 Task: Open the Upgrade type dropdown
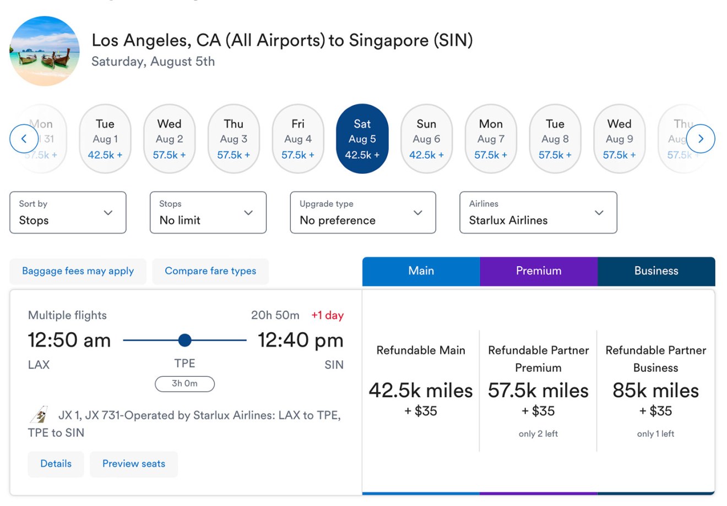click(x=362, y=213)
